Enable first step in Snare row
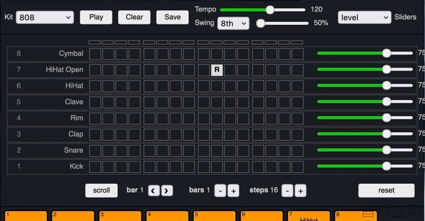The image size is (425, 221). 95,150
